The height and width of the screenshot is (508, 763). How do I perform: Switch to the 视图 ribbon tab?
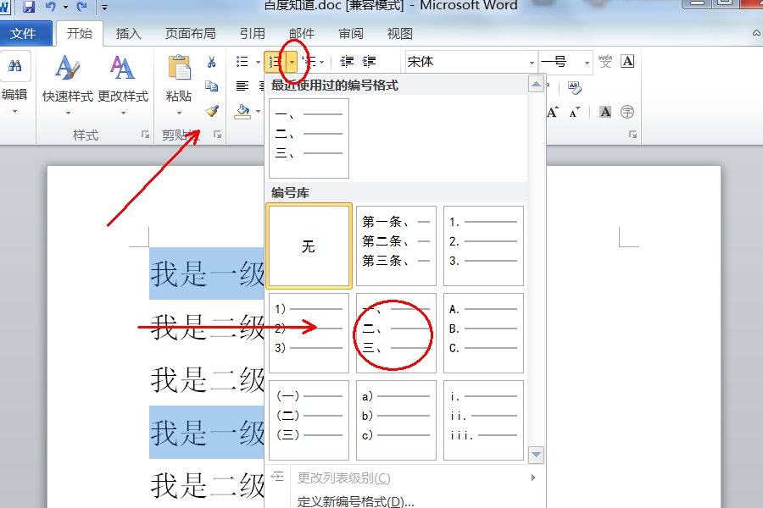click(x=400, y=34)
